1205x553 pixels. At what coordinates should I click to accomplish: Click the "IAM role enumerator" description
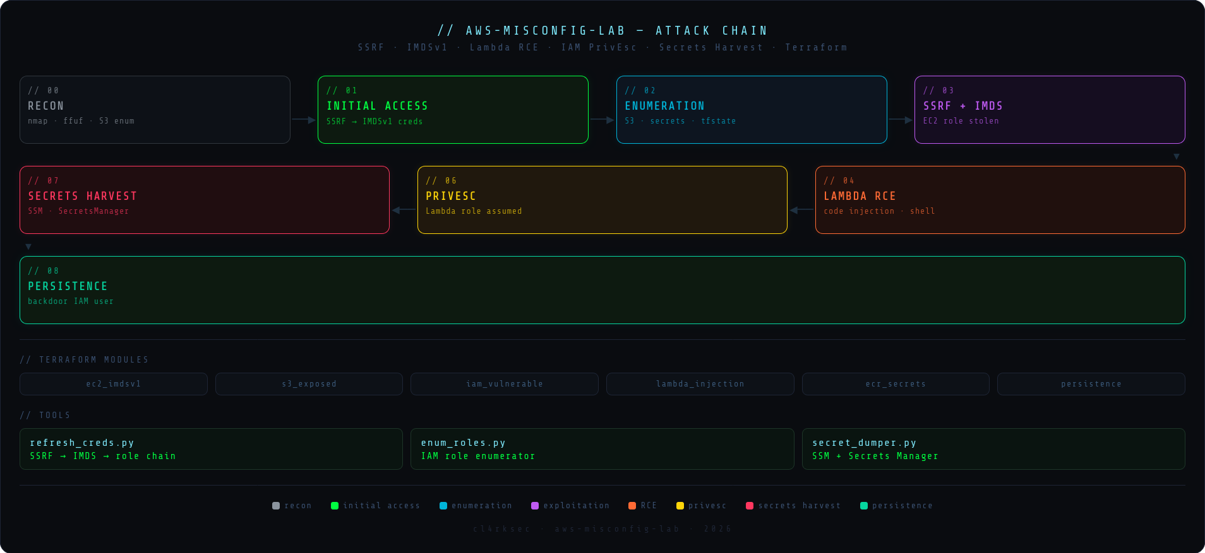coord(478,456)
